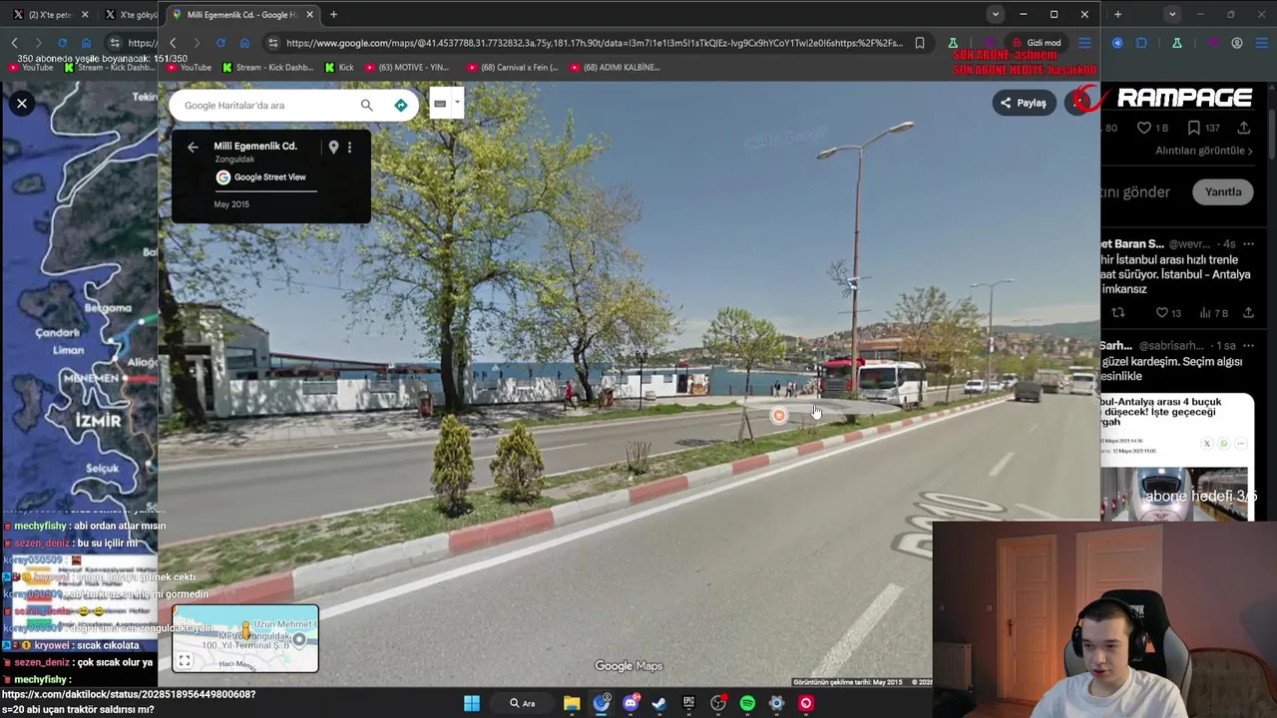The height and width of the screenshot is (718, 1277).
Task: Open a new tab in the Maps window
Action: click(x=333, y=14)
